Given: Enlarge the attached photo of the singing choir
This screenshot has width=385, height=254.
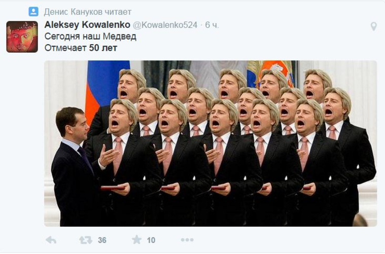Looking at the screenshot, I should (211, 143).
